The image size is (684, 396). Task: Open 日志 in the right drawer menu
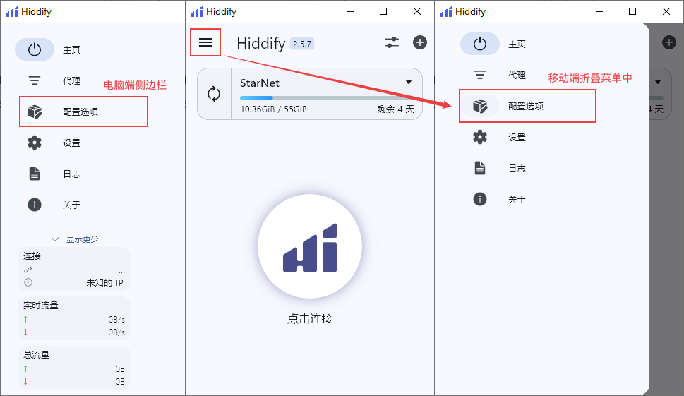click(517, 168)
